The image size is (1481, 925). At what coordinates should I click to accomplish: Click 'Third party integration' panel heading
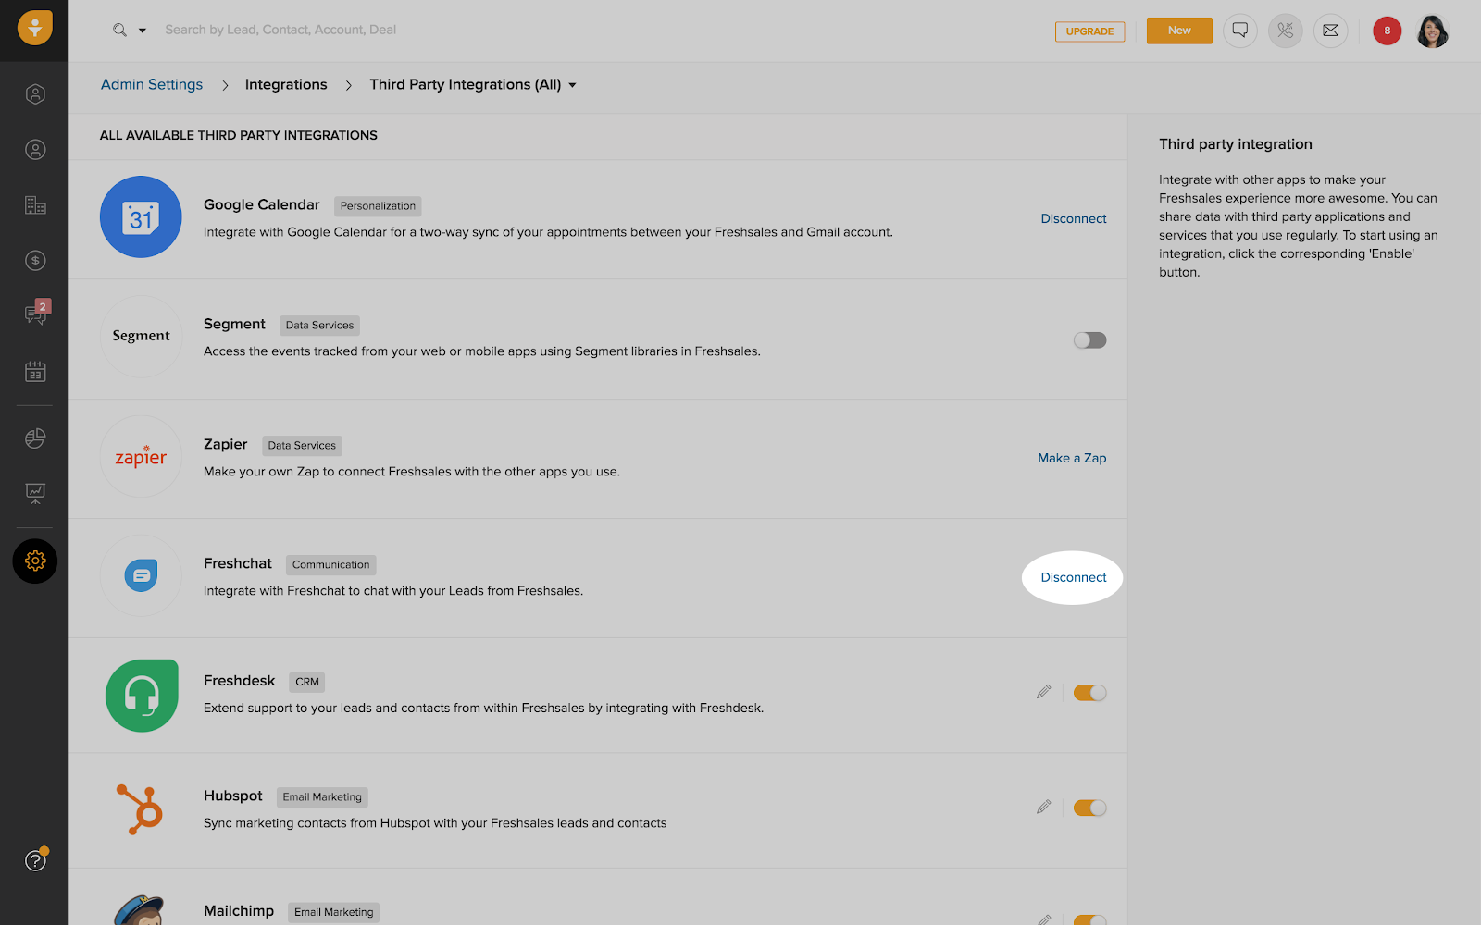click(x=1236, y=144)
